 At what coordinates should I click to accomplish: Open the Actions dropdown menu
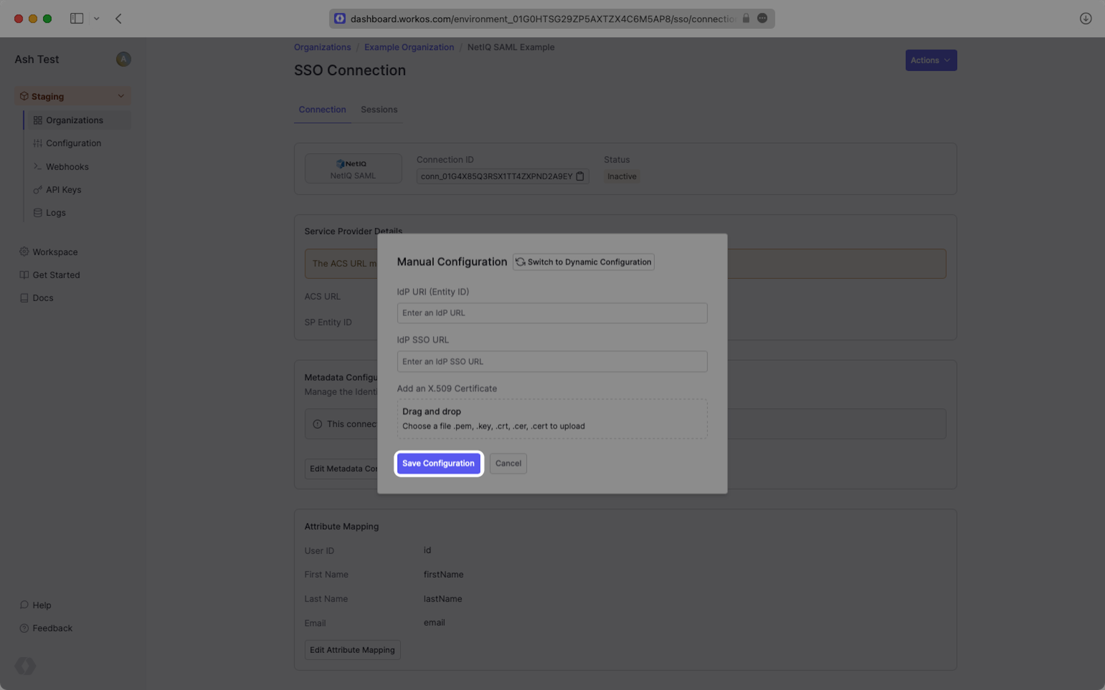tap(931, 60)
